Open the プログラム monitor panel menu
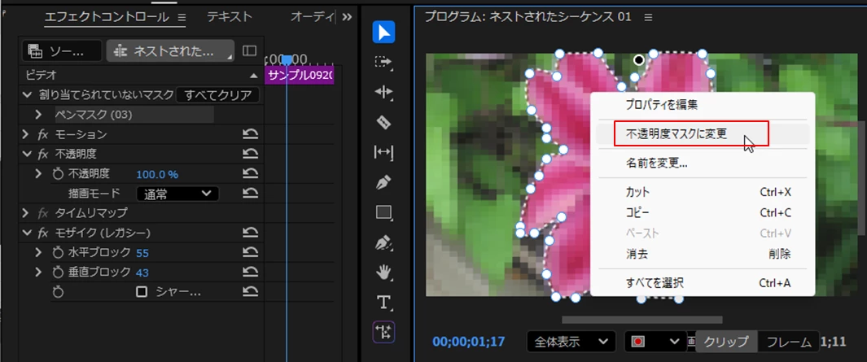Viewport: 867px width, 362px height. 649,17
